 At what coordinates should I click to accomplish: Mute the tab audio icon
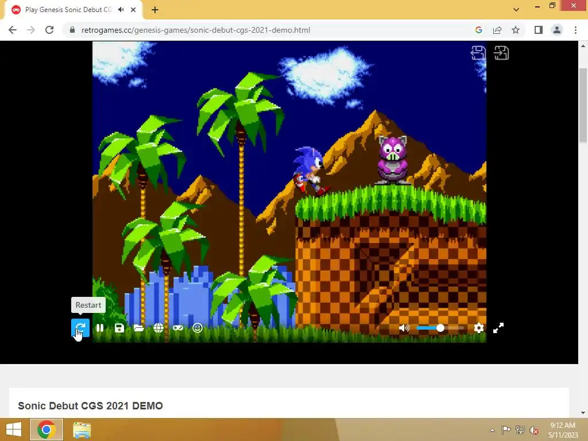[121, 10]
